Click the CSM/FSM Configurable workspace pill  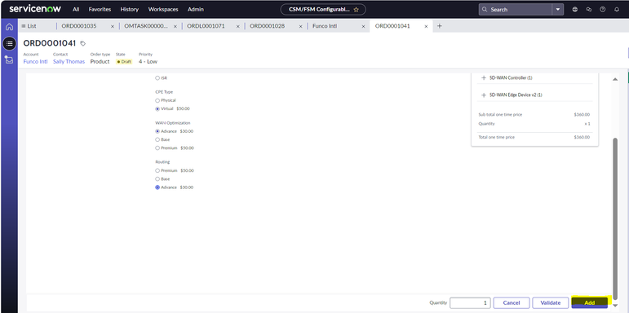click(323, 10)
